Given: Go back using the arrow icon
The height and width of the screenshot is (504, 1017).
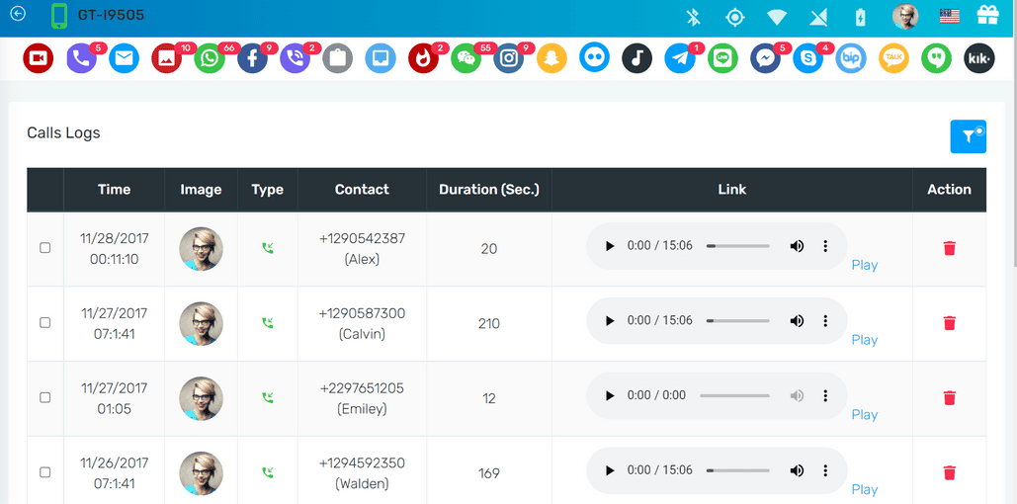Looking at the screenshot, I should pos(18,14).
